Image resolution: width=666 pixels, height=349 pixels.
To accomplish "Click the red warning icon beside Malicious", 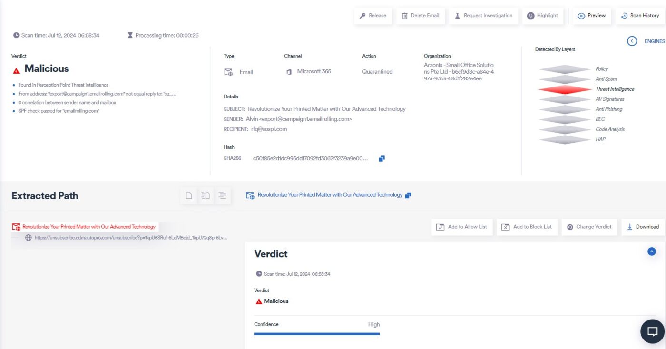I will [x=16, y=70].
